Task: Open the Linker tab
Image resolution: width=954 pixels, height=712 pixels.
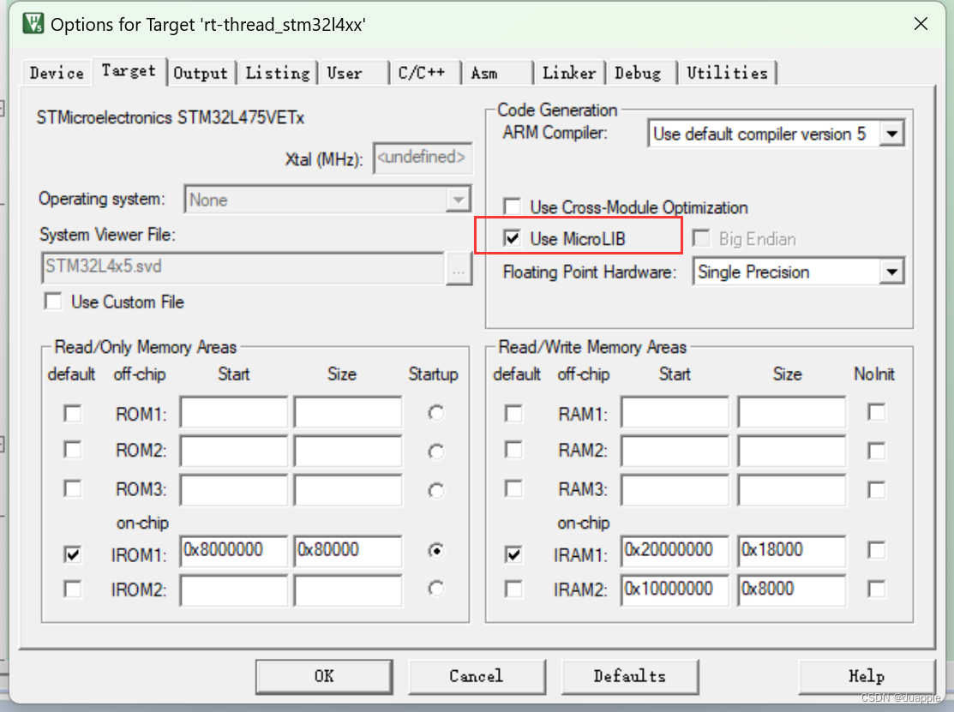Action: click(x=569, y=74)
